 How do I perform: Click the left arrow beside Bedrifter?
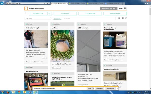coord(25,14)
